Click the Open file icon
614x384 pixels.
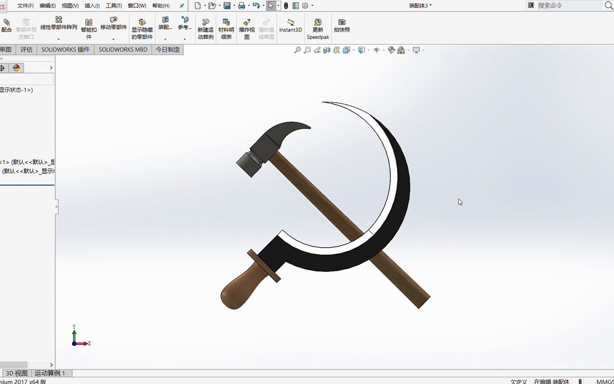click(x=212, y=6)
